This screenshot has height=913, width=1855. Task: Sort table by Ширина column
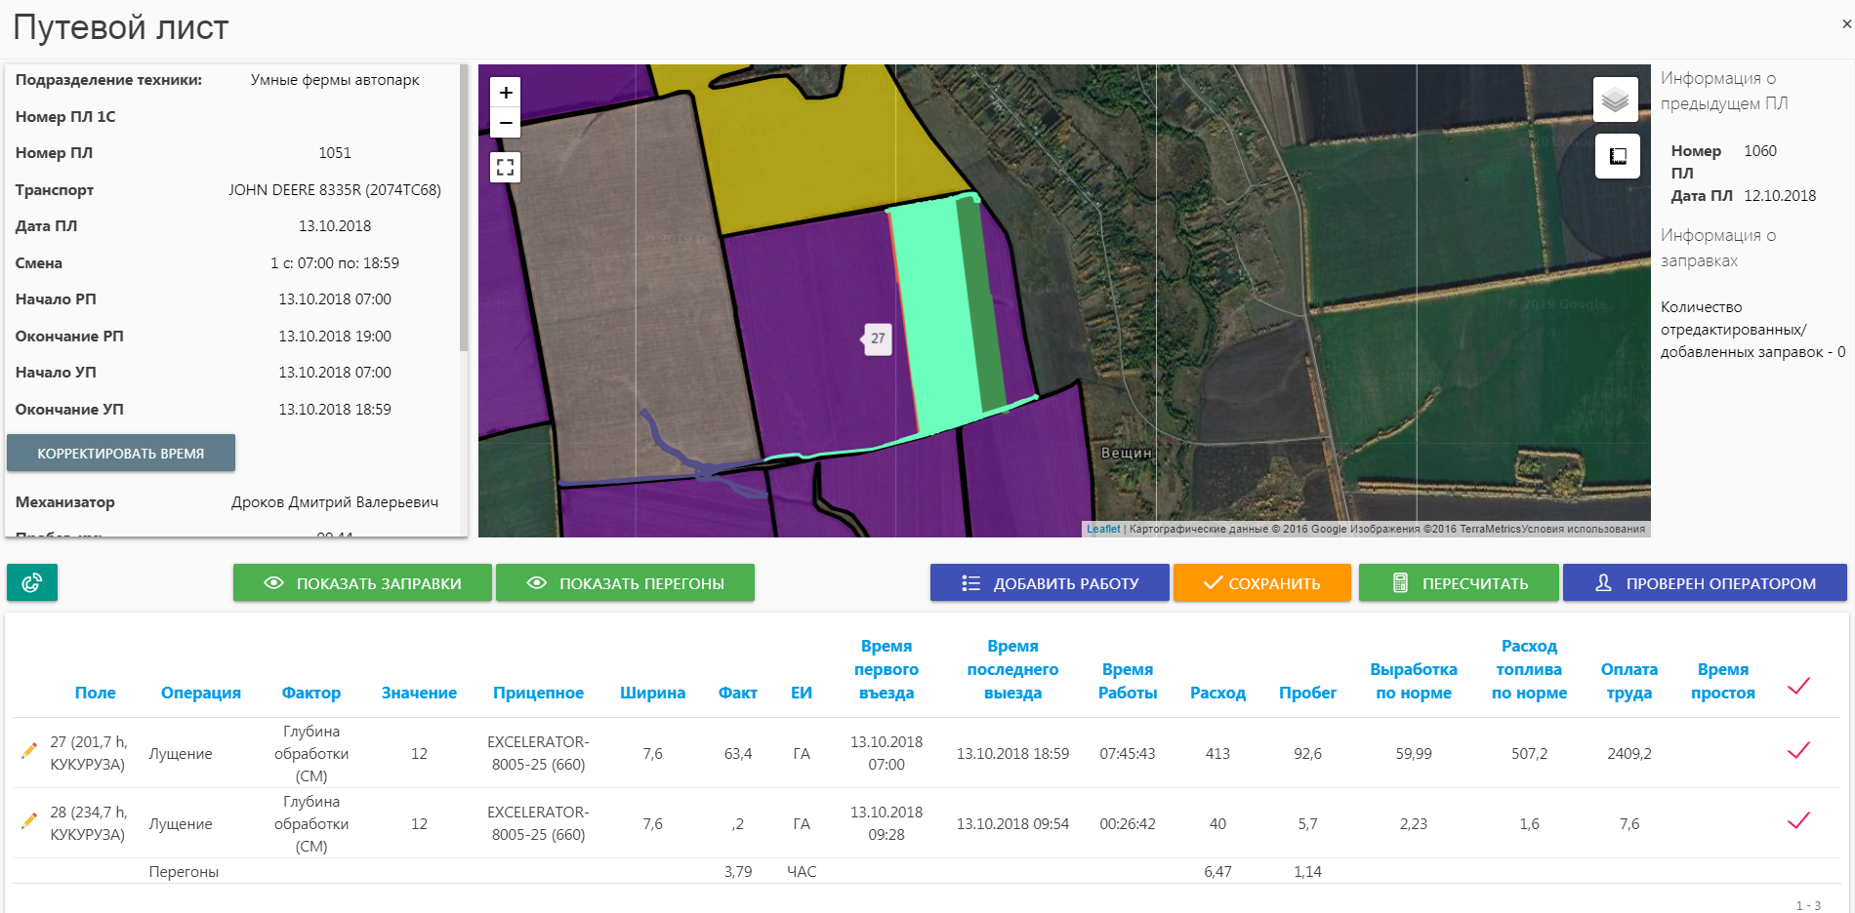click(x=652, y=693)
